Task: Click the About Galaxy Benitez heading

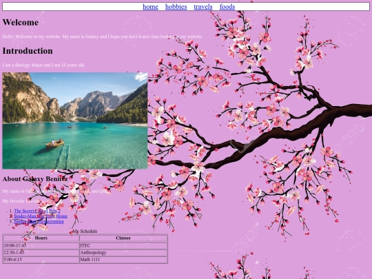Action: click(35, 178)
